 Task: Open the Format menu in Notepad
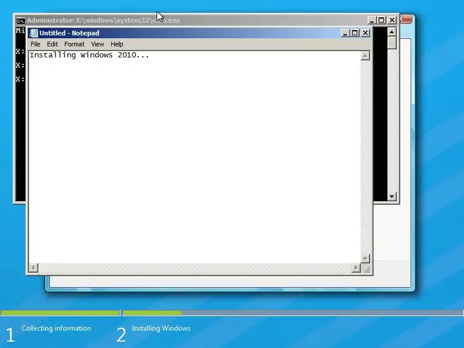pos(74,44)
